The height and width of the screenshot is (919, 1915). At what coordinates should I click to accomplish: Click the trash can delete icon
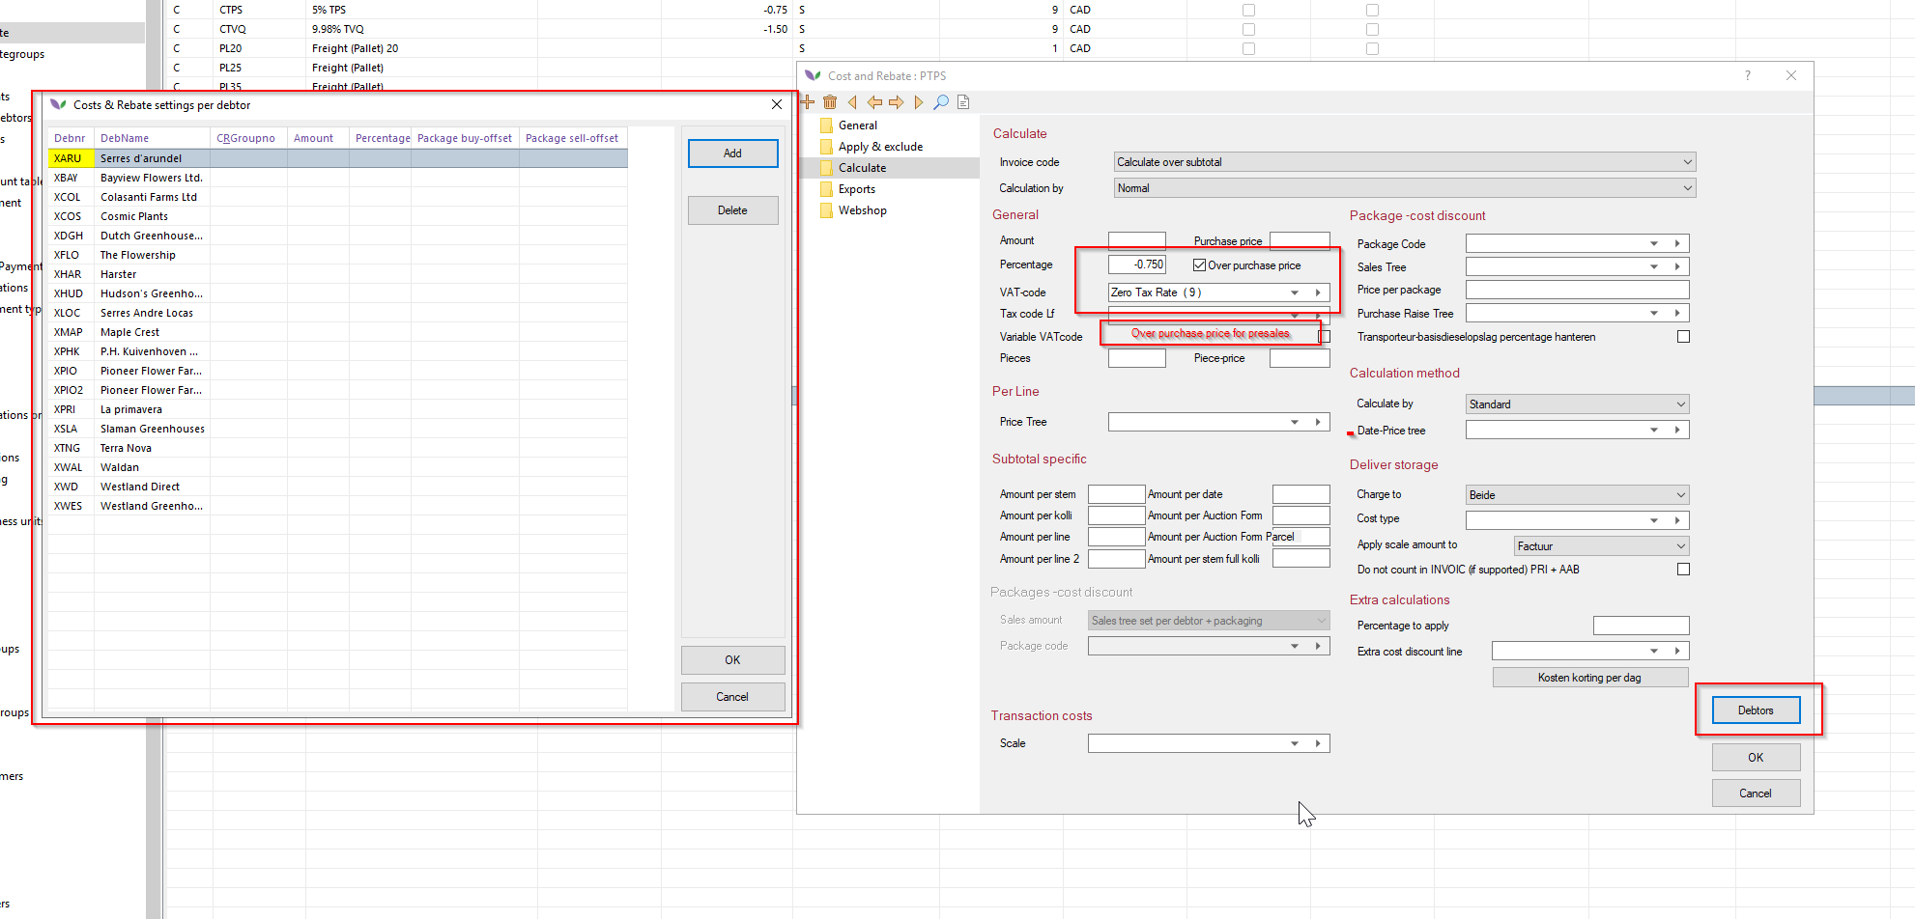point(830,102)
